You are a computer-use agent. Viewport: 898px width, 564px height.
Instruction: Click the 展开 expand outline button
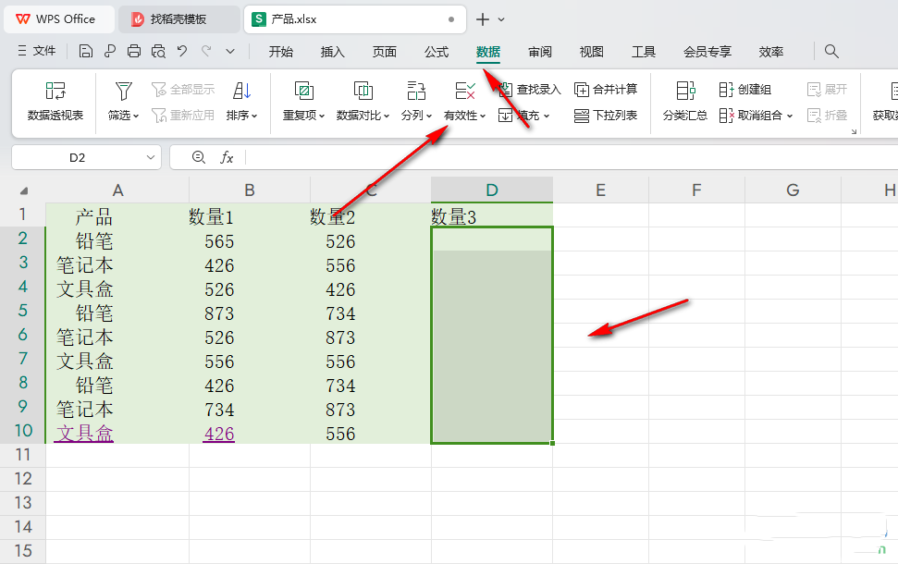click(x=827, y=90)
